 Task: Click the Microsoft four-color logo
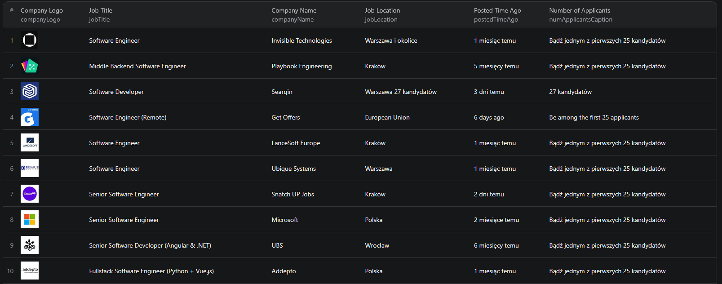click(x=30, y=220)
